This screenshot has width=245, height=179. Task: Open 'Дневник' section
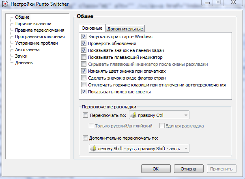click(24, 63)
